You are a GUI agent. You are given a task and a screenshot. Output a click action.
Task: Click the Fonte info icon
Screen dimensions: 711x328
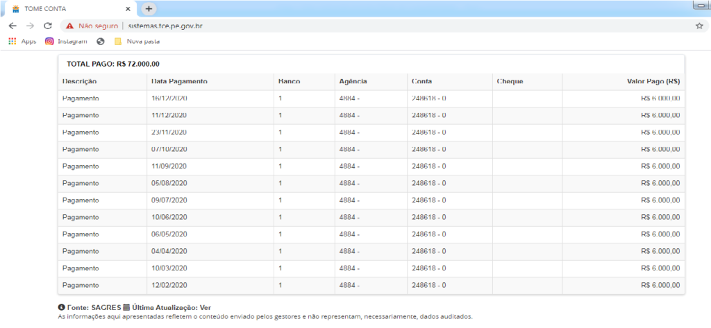(x=61, y=308)
